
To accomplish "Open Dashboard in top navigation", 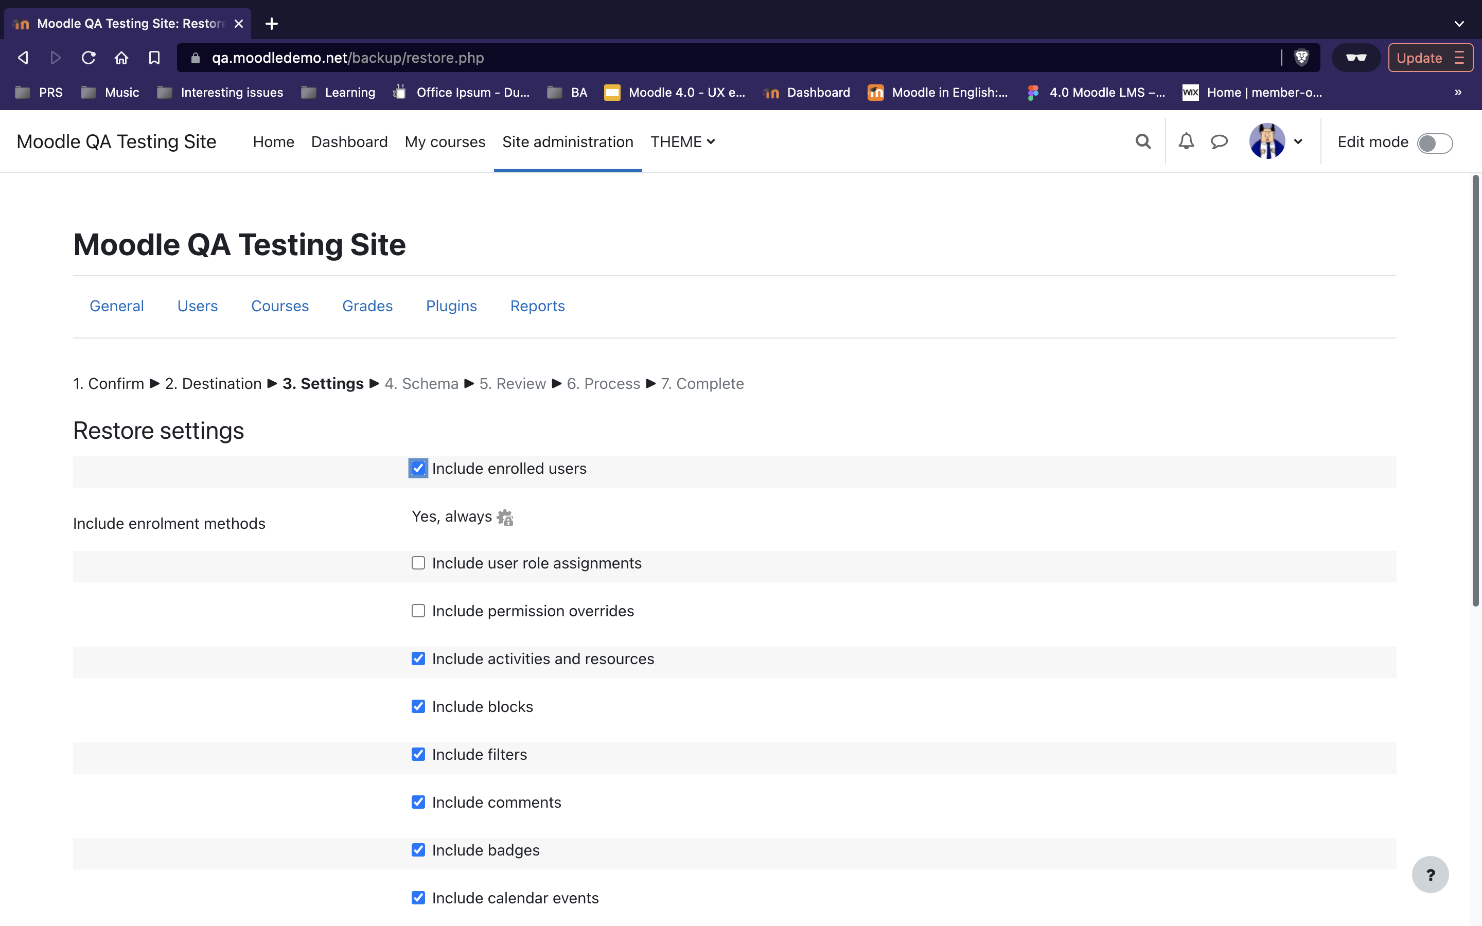I will pos(349,141).
